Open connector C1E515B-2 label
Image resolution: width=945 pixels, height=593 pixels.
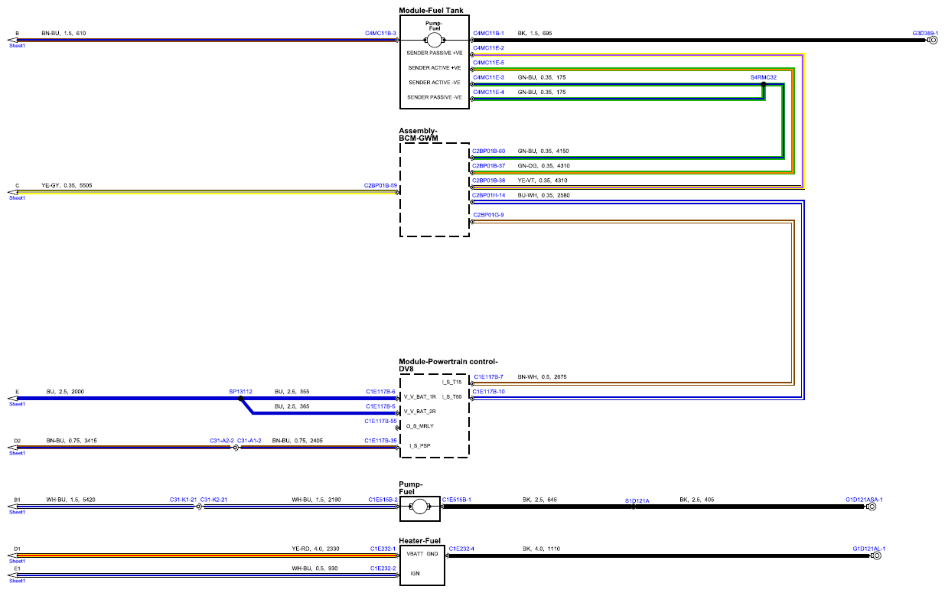(383, 500)
